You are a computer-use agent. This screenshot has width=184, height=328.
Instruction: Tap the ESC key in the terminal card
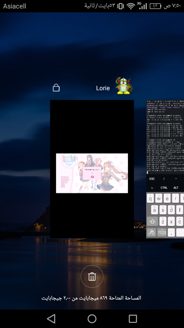[152, 179]
